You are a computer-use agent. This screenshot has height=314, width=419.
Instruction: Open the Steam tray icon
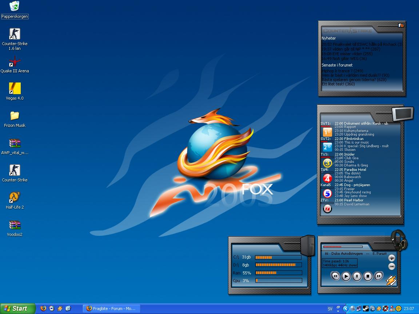click(366, 309)
